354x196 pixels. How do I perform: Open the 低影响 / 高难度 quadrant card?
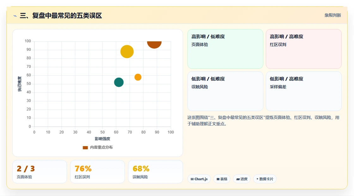(x=304, y=91)
